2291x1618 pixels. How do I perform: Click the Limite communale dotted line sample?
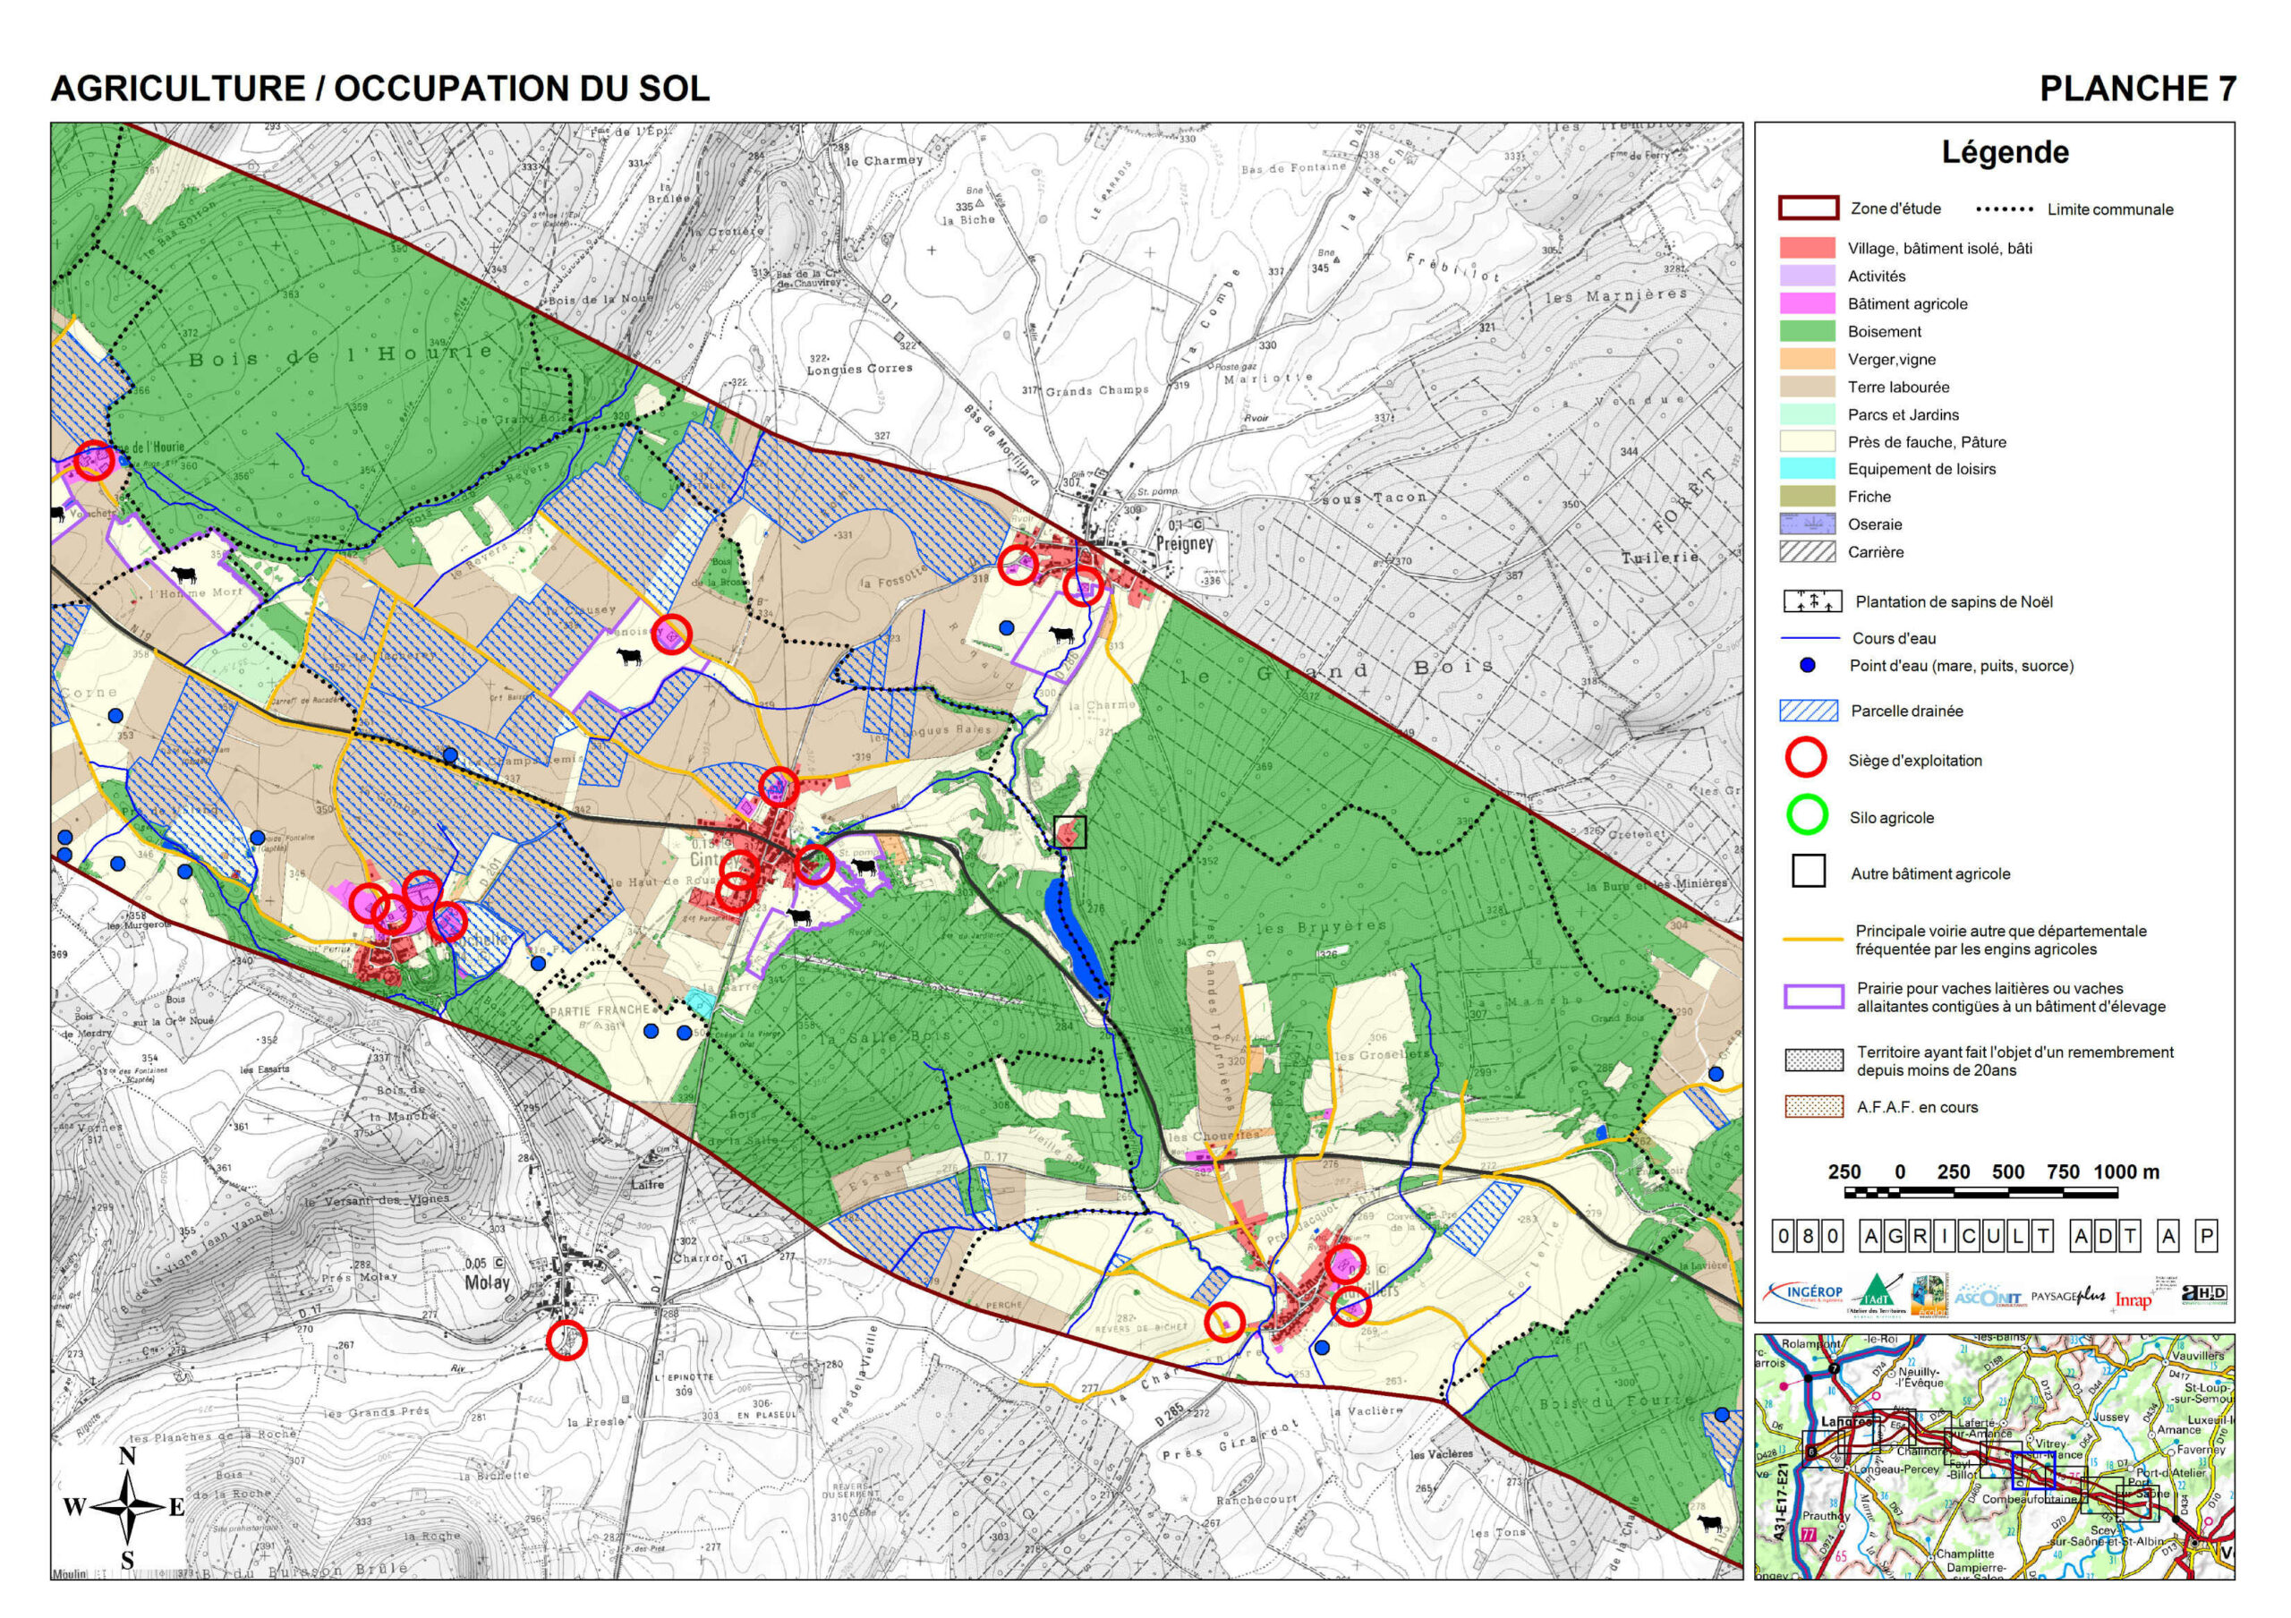click(x=2005, y=209)
